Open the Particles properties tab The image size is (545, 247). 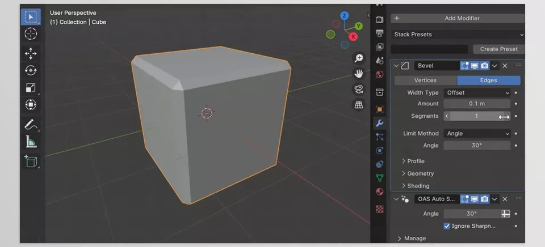pyautogui.click(x=380, y=137)
